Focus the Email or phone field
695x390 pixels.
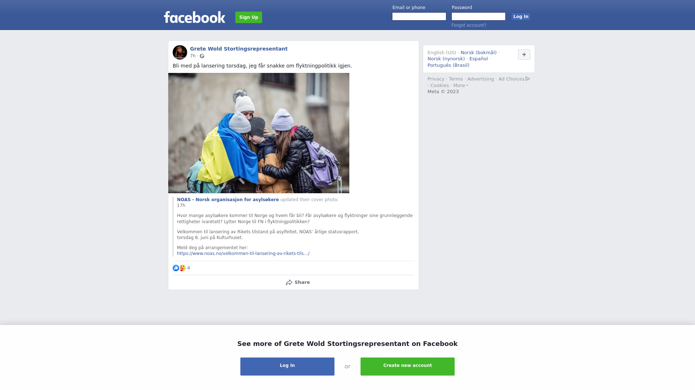[x=419, y=17]
